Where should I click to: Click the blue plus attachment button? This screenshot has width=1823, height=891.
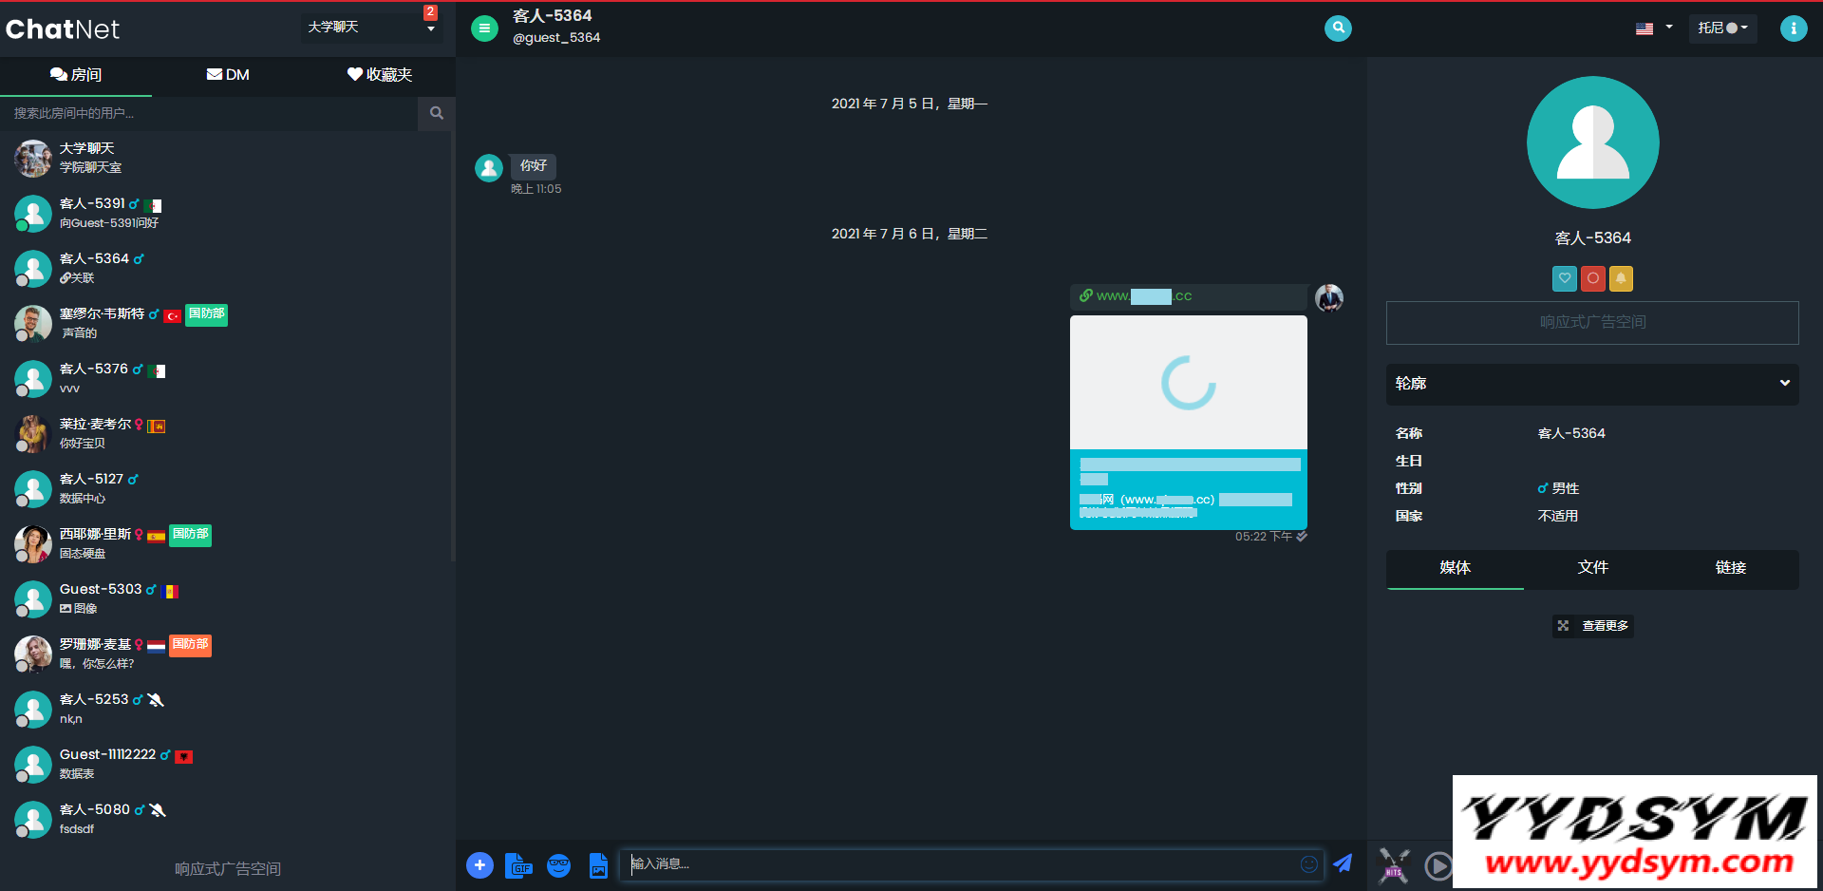[x=479, y=865]
